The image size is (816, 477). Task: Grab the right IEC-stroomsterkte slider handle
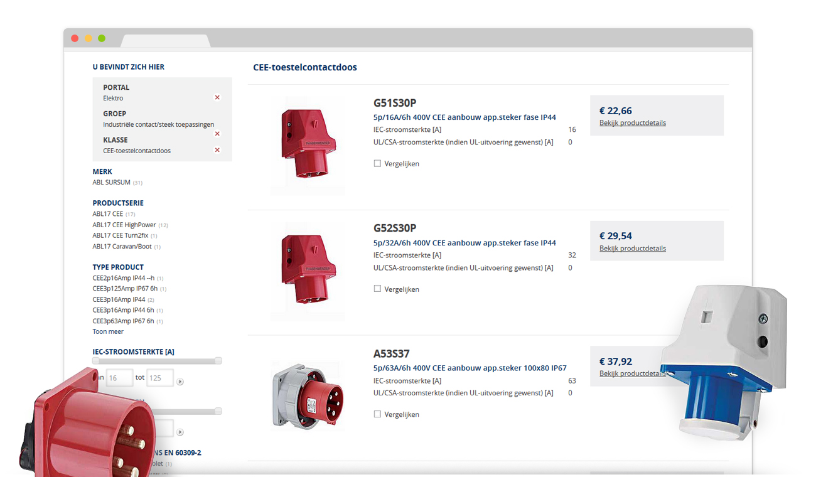[218, 361]
